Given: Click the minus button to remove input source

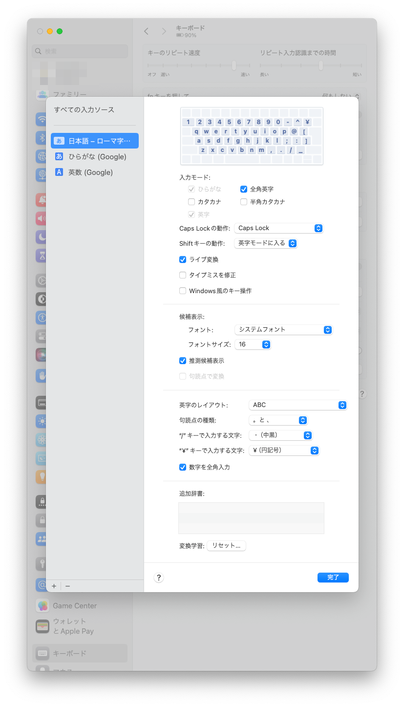Looking at the screenshot, I should tap(67, 586).
